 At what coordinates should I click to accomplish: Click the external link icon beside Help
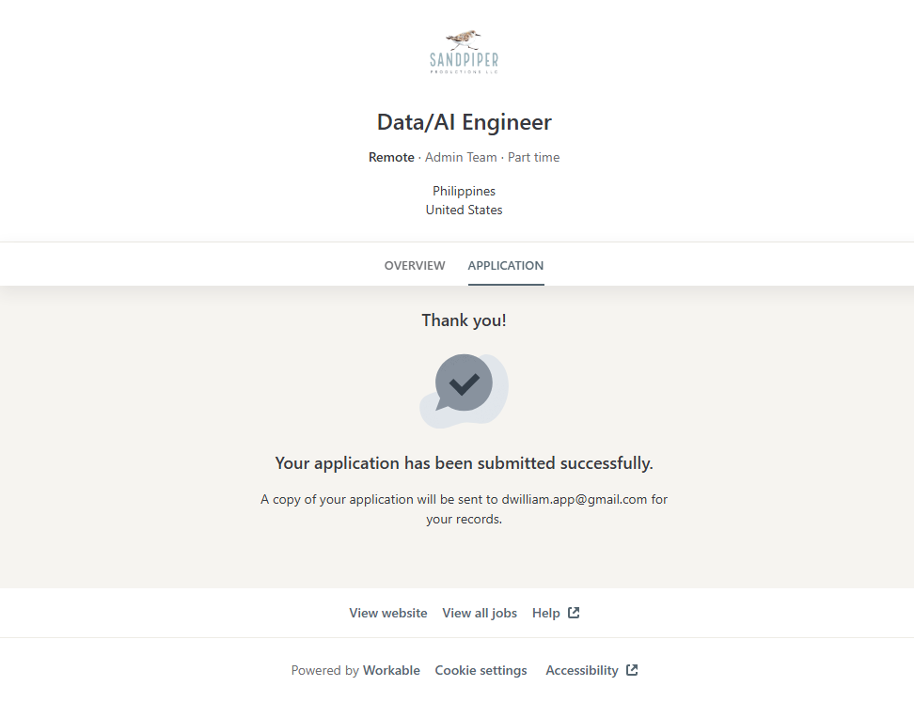pyautogui.click(x=574, y=613)
